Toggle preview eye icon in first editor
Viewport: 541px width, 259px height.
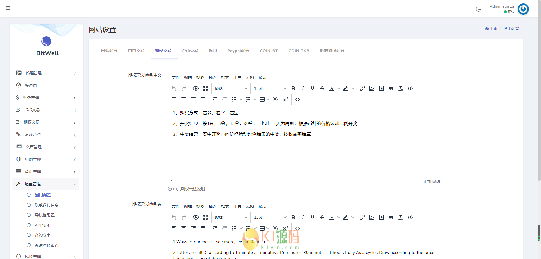(x=196, y=88)
